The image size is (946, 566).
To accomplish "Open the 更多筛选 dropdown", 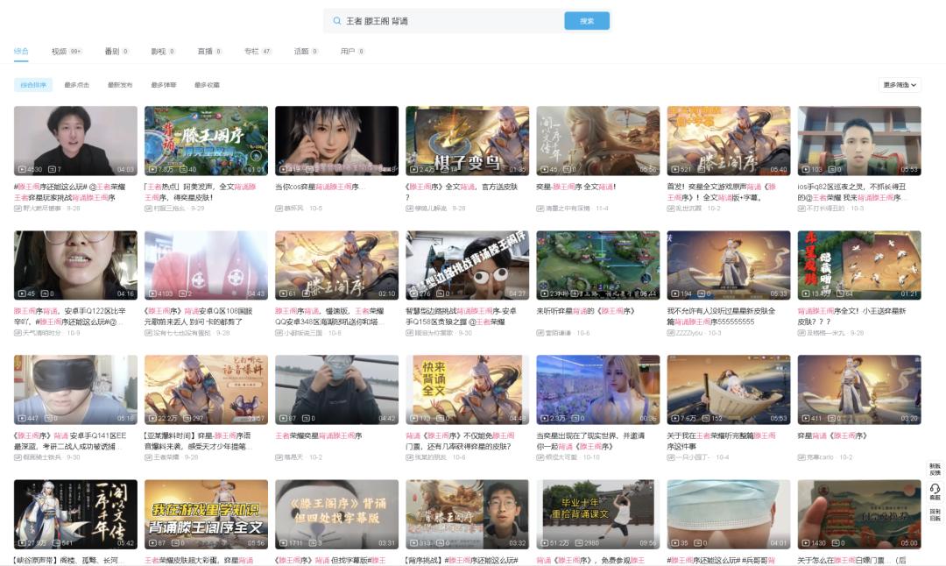I will tap(900, 84).
